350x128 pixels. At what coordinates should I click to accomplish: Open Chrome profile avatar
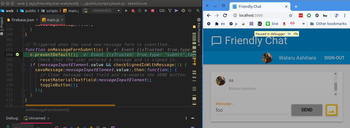336,15
